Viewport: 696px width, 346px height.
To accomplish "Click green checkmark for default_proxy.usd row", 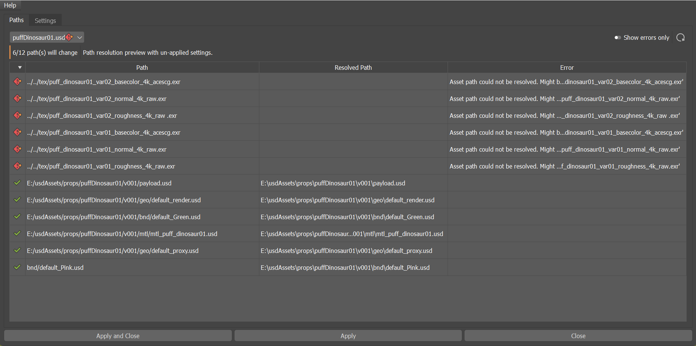I will [17, 250].
